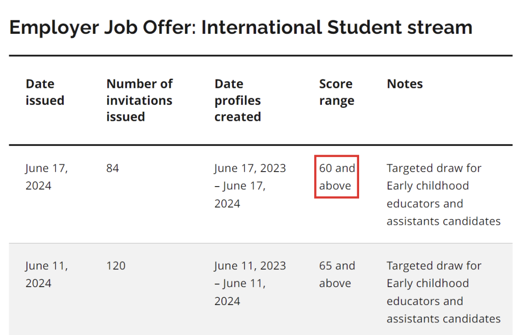Click the Score range column header
The height and width of the screenshot is (335, 522).
click(336, 92)
